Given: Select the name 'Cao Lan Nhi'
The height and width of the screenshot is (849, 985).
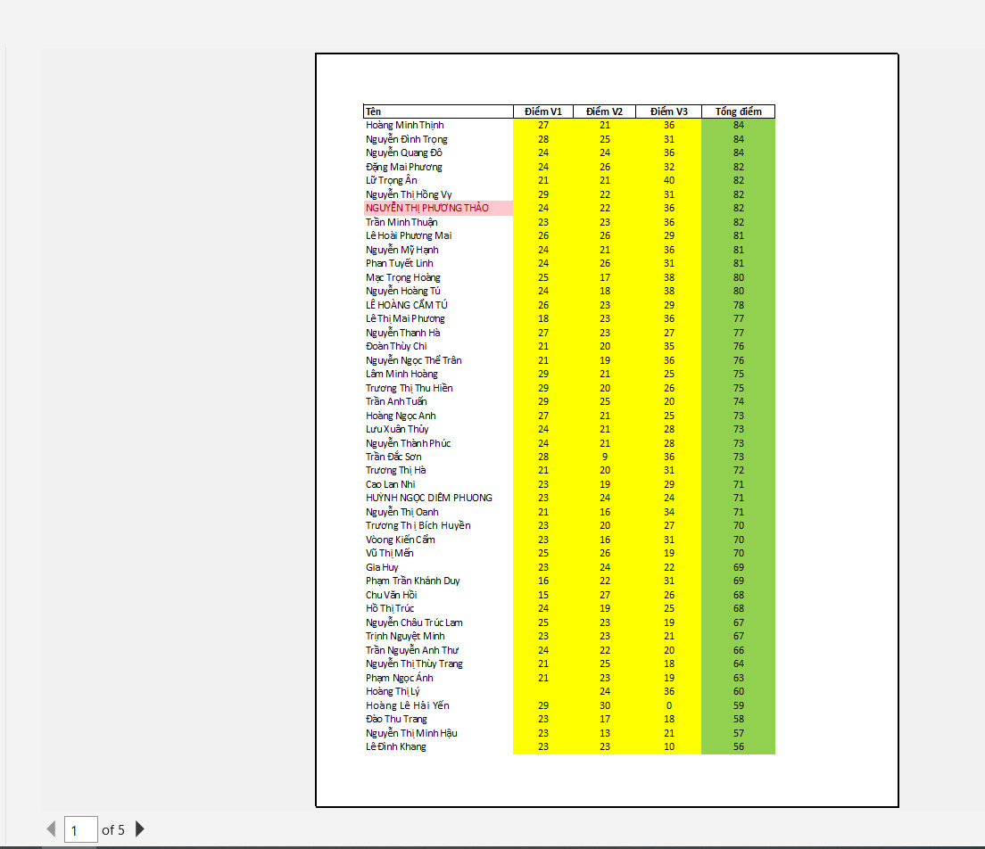Looking at the screenshot, I should pyautogui.click(x=390, y=484).
